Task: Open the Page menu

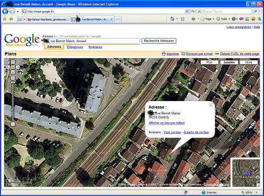Action: point(208,19)
